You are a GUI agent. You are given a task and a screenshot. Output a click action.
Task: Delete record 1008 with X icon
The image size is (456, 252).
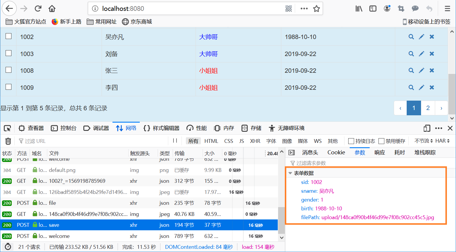[432, 70]
